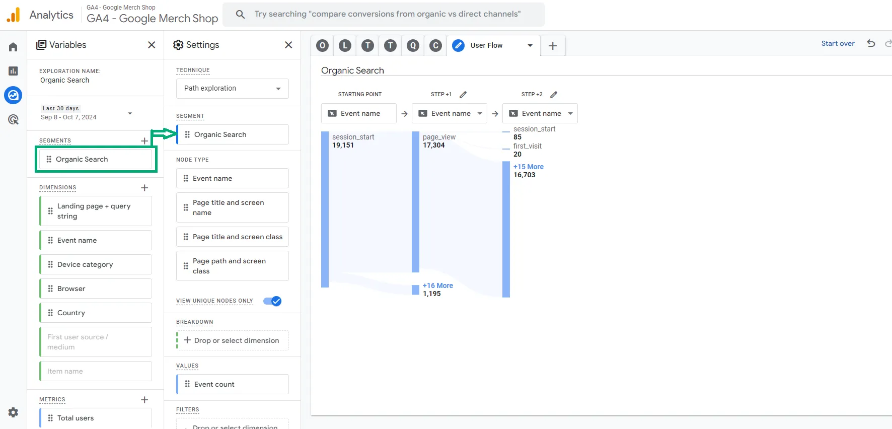Expand the +16 More node
Screen dimensions: 892x429
click(438, 285)
